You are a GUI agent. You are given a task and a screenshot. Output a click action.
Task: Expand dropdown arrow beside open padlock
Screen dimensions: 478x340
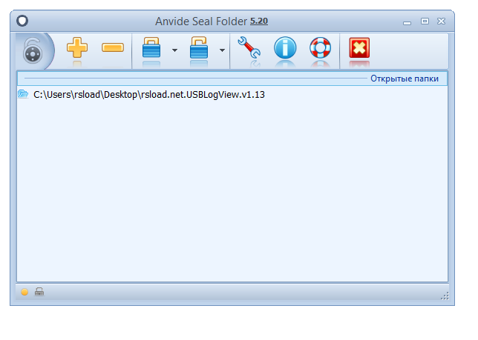222,50
